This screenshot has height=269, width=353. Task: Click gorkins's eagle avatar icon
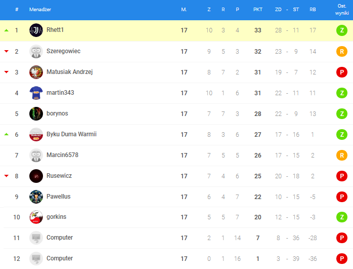pos(36,217)
